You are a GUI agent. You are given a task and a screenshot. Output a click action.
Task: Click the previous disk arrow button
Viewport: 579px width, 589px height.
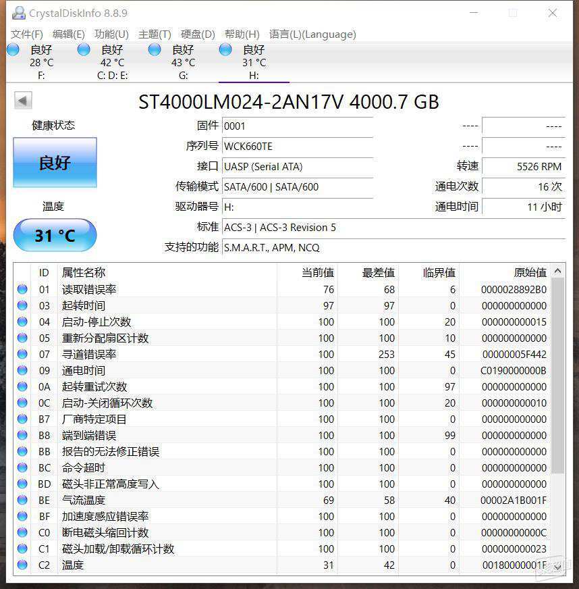point(23,101)
